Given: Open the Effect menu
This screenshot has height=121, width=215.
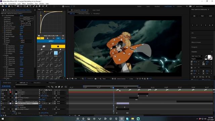Looking at the screenshot, I should pyautogui.click(x=24, y=4).
